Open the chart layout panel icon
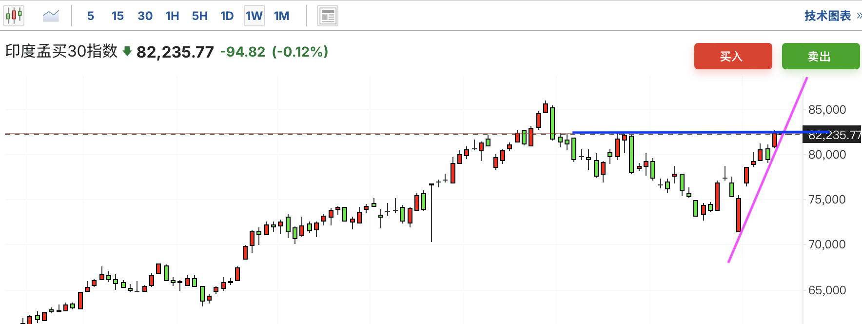 [328, 16]
